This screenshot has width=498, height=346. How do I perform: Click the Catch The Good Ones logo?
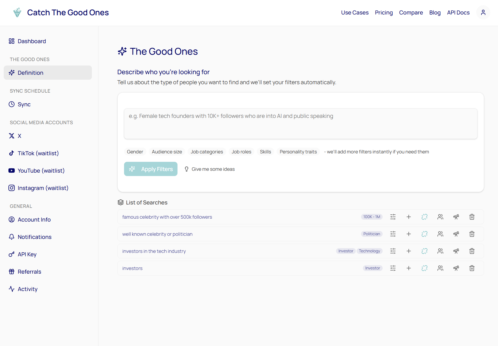click(x=17, y=13)
